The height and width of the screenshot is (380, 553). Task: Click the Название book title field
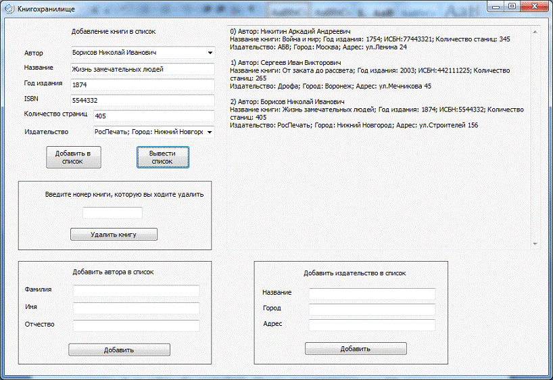[x=143, y=69]
